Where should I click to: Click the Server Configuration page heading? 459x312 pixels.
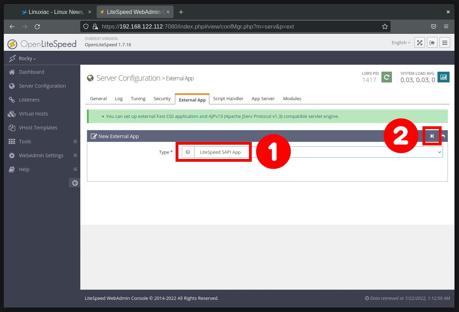pyautogui.click(x=128, y=78)
